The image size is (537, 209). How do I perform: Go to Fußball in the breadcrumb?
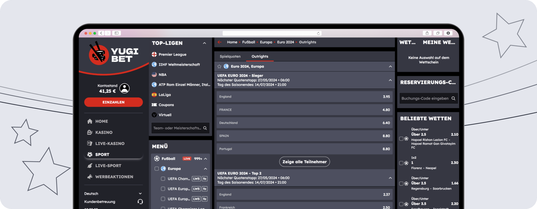pyautogui.click(x=249, y=42)
